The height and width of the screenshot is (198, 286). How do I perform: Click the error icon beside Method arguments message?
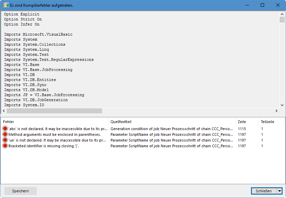click(x=5, y=134)
